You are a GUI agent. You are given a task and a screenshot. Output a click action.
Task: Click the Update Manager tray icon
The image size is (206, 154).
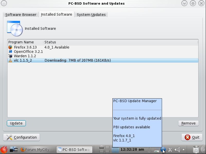pos(163,149)
